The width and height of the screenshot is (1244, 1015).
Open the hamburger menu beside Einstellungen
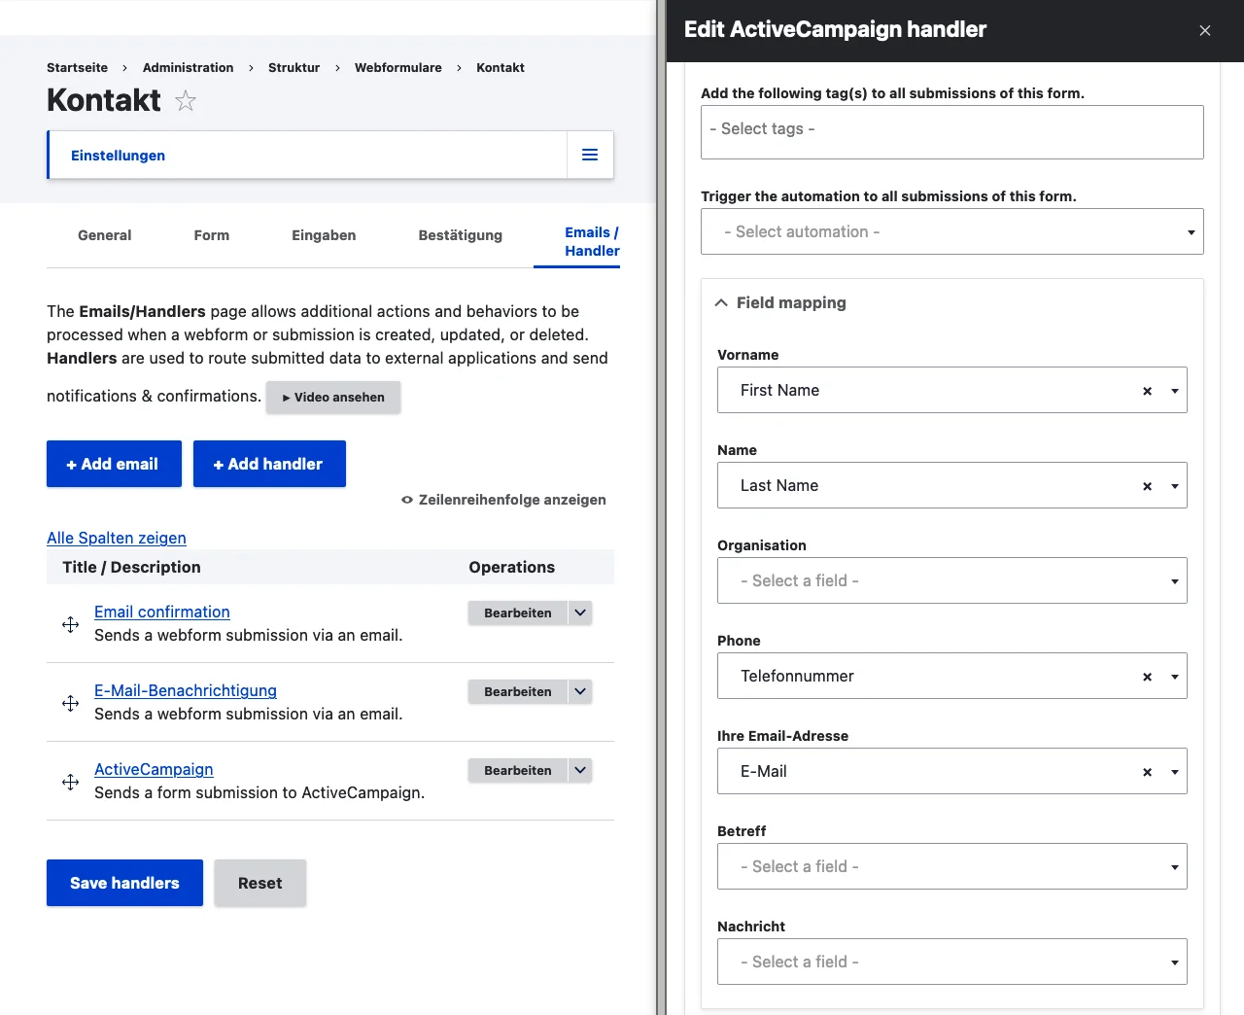tap(590, 155)
